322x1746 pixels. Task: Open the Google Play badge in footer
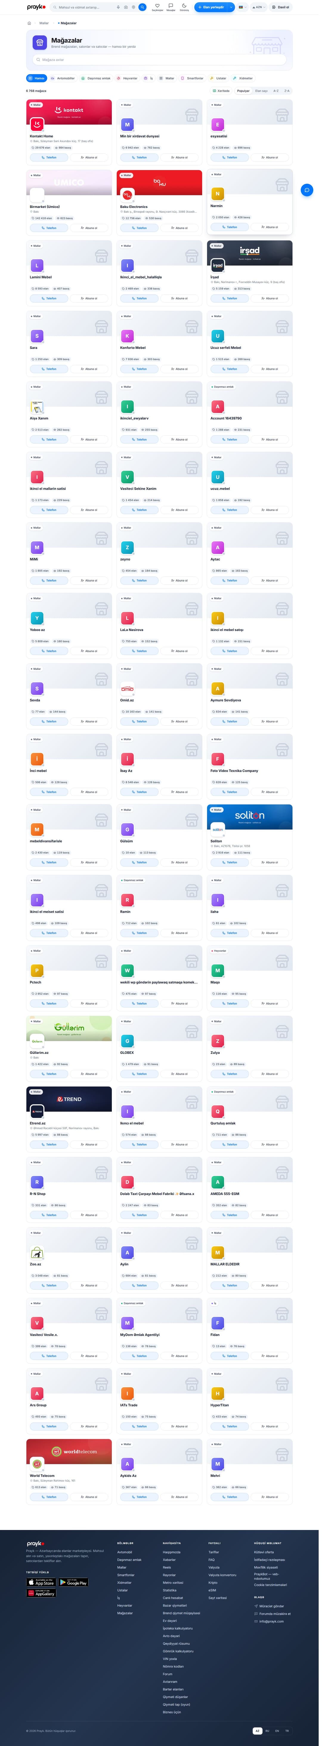(73, 1583)
